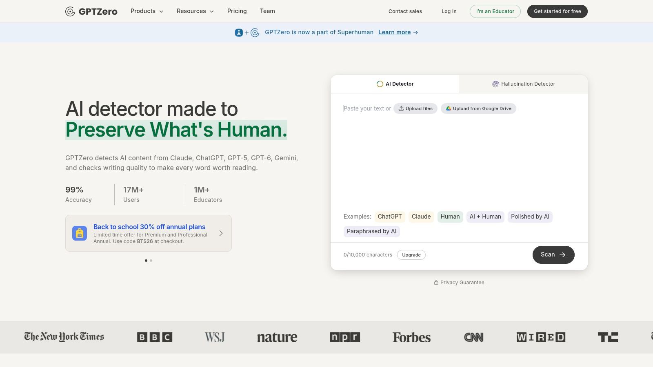Open the npr logo
This screenshot has width=653, height=367.
tap(345, 337)
